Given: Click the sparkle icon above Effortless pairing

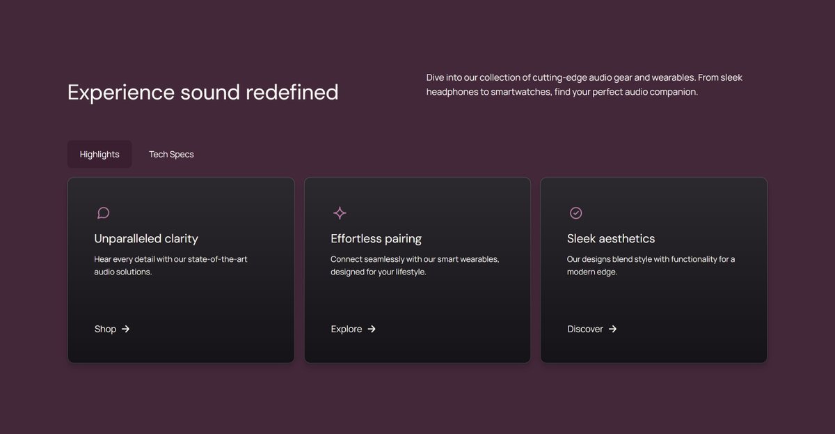Looking at the screenshot, I should pos(340,213).
